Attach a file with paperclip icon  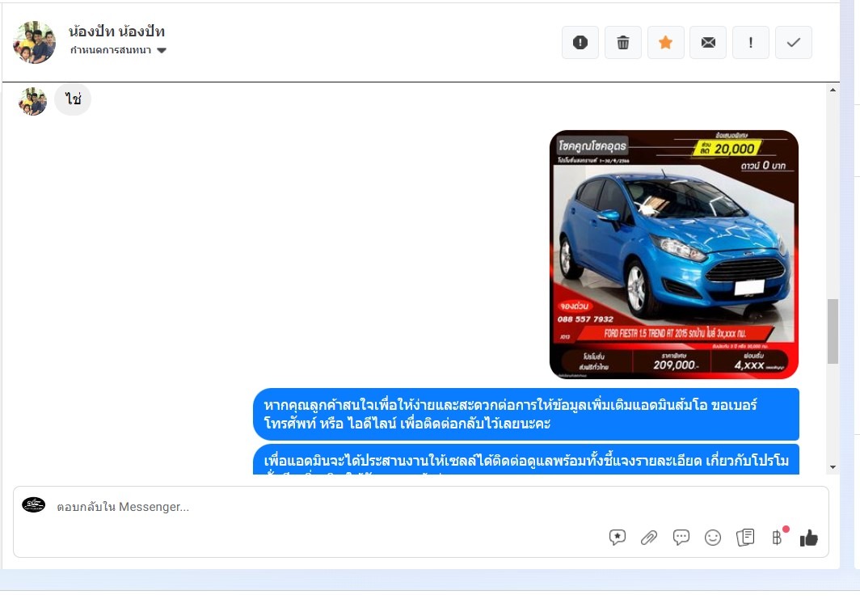649,538
